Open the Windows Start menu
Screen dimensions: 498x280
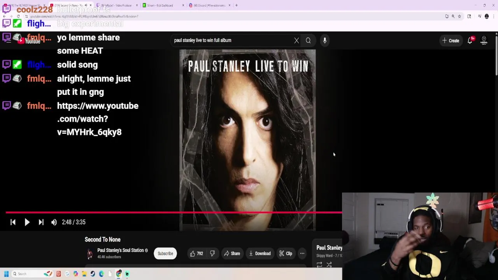(6, 274)
